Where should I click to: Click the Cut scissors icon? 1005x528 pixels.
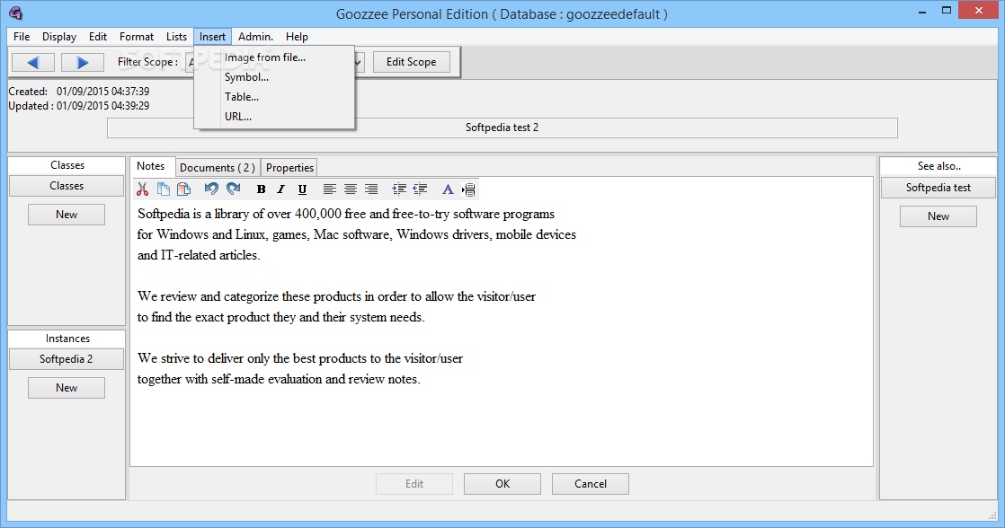pos(142,189)
